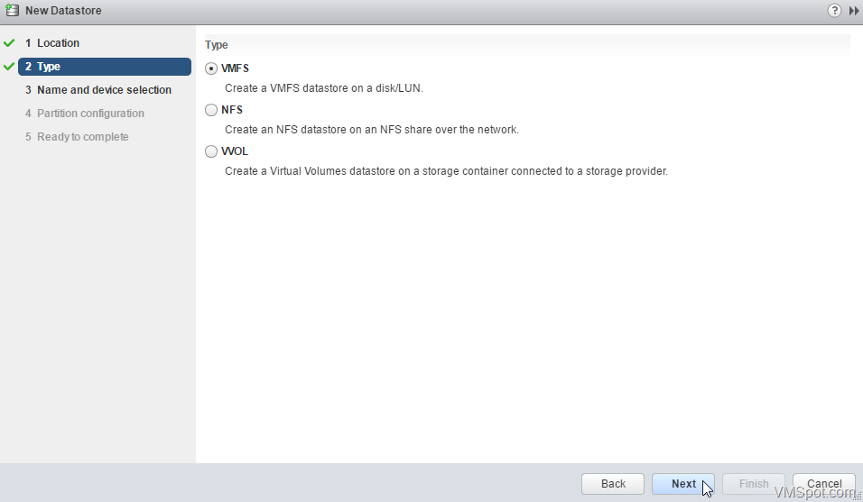The height and width of the screenshot is (502, 863).
Task: Click step 5 Ready to complete
Action: pos(77,137)
